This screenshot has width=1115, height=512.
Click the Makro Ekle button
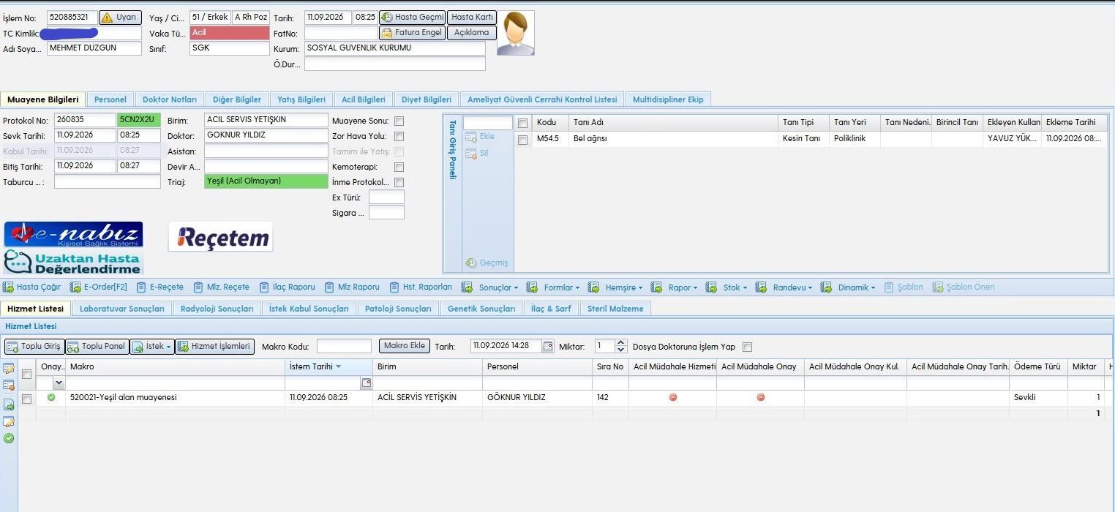[405, 346]
